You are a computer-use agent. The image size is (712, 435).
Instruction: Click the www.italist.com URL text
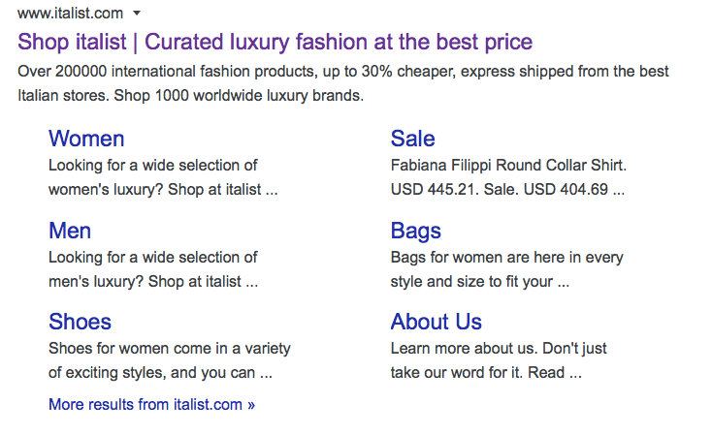point(71,13)
